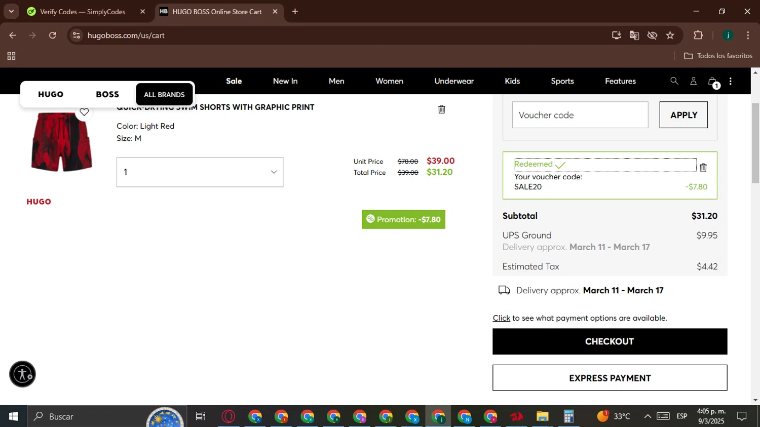
Task: Open the quantity dropdown showing 1
Action: pos(200,172)
